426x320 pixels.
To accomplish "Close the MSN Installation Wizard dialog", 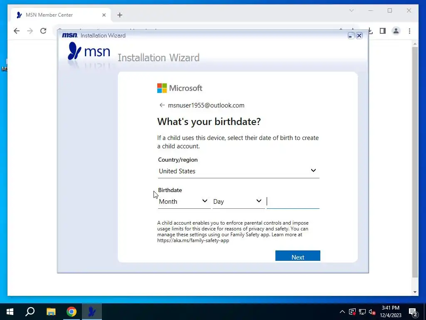I will (359, 36).
